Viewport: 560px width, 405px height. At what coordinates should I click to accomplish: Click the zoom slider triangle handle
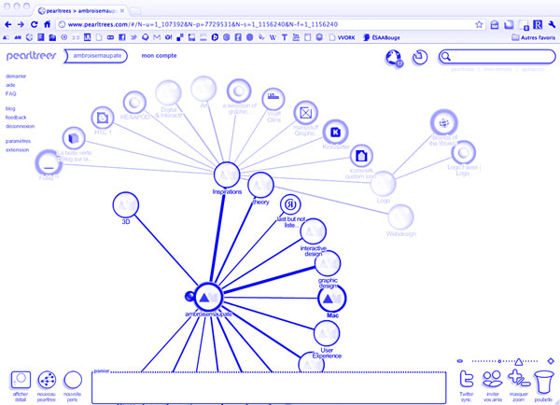click(519, 361)
